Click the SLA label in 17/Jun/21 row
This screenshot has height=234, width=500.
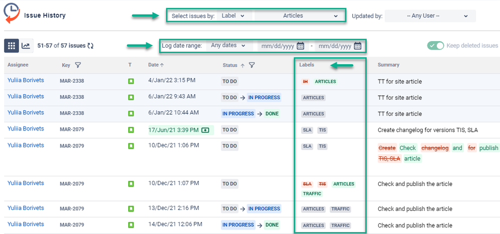pos(308,130)
